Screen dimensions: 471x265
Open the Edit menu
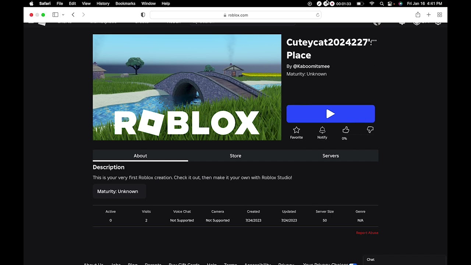72,3
